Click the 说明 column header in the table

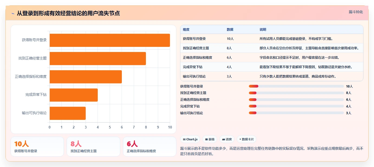click(263, 30)
